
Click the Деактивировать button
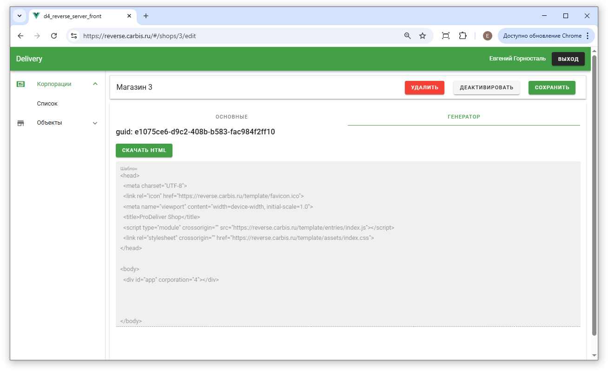point(486,87)
